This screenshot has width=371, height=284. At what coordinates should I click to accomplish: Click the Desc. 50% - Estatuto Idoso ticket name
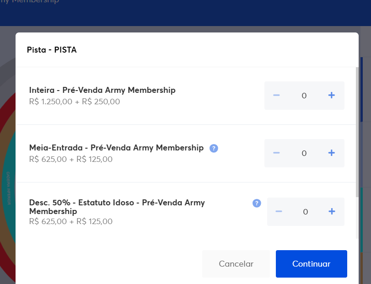pyautogui.click(x=117, y=207)
